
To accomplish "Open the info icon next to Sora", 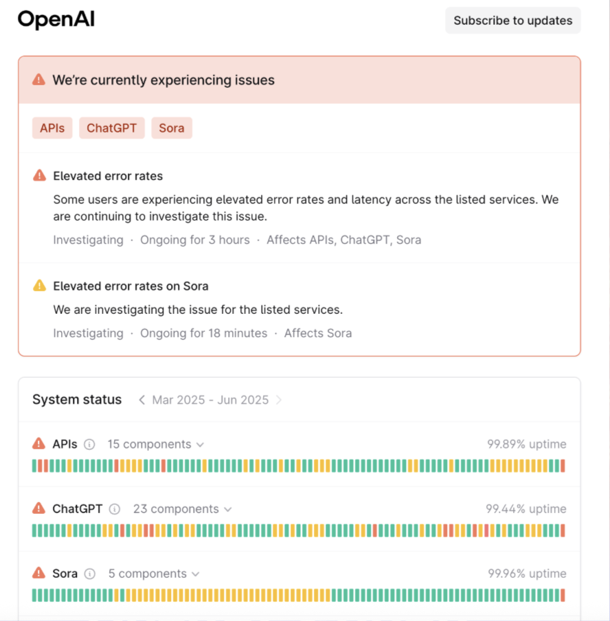I will (x=90, y=574).
